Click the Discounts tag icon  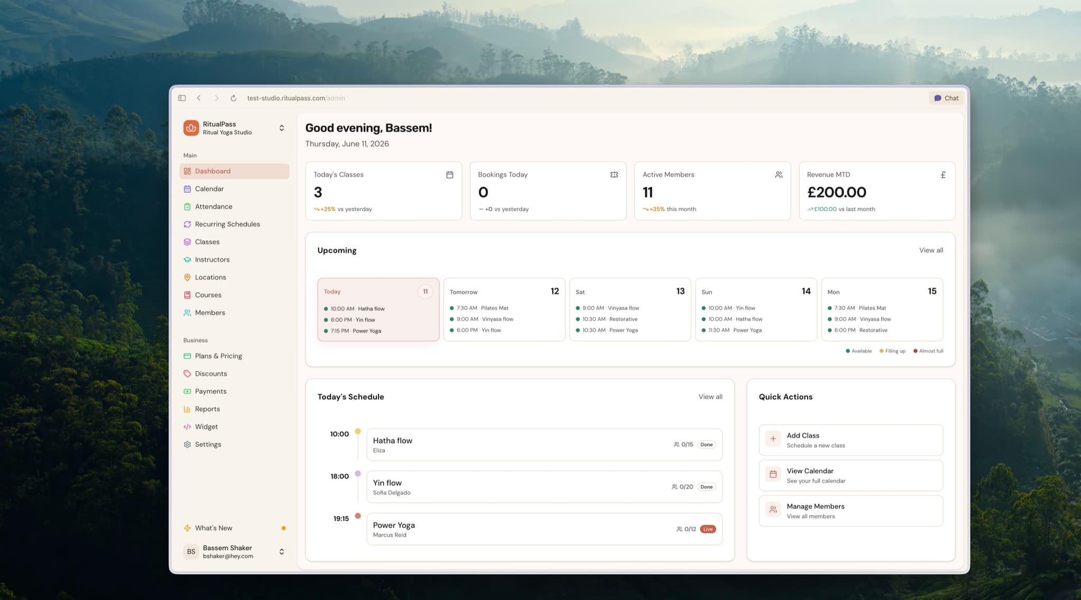click(x=187, y=374)
